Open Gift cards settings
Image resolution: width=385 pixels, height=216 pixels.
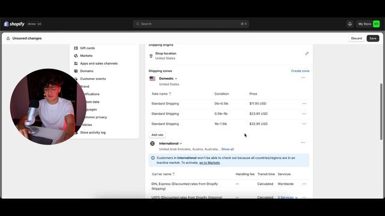87,48
